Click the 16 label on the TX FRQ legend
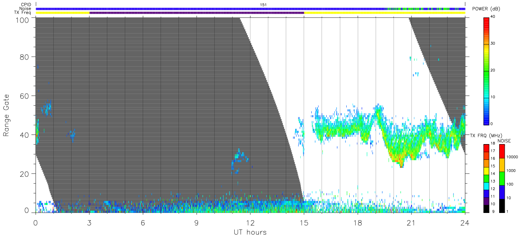 (x=493, y=158)
